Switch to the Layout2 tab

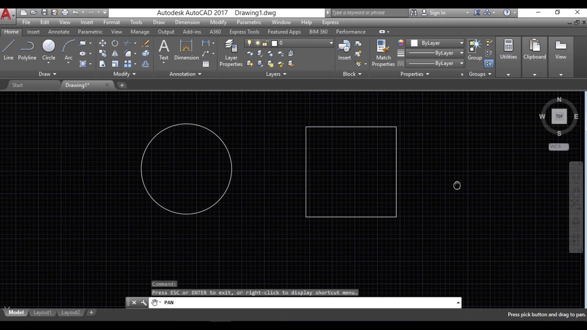[71, 312]
